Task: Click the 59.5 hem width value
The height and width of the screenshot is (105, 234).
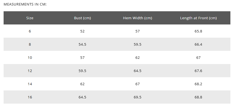Action: tap(137, 44)
